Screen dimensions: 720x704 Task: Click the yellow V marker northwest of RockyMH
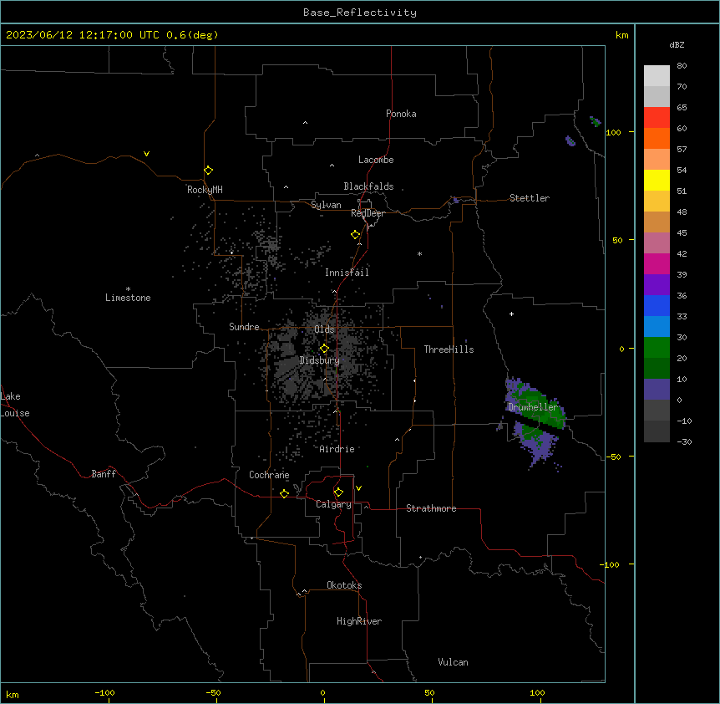[x=146, y=154]
